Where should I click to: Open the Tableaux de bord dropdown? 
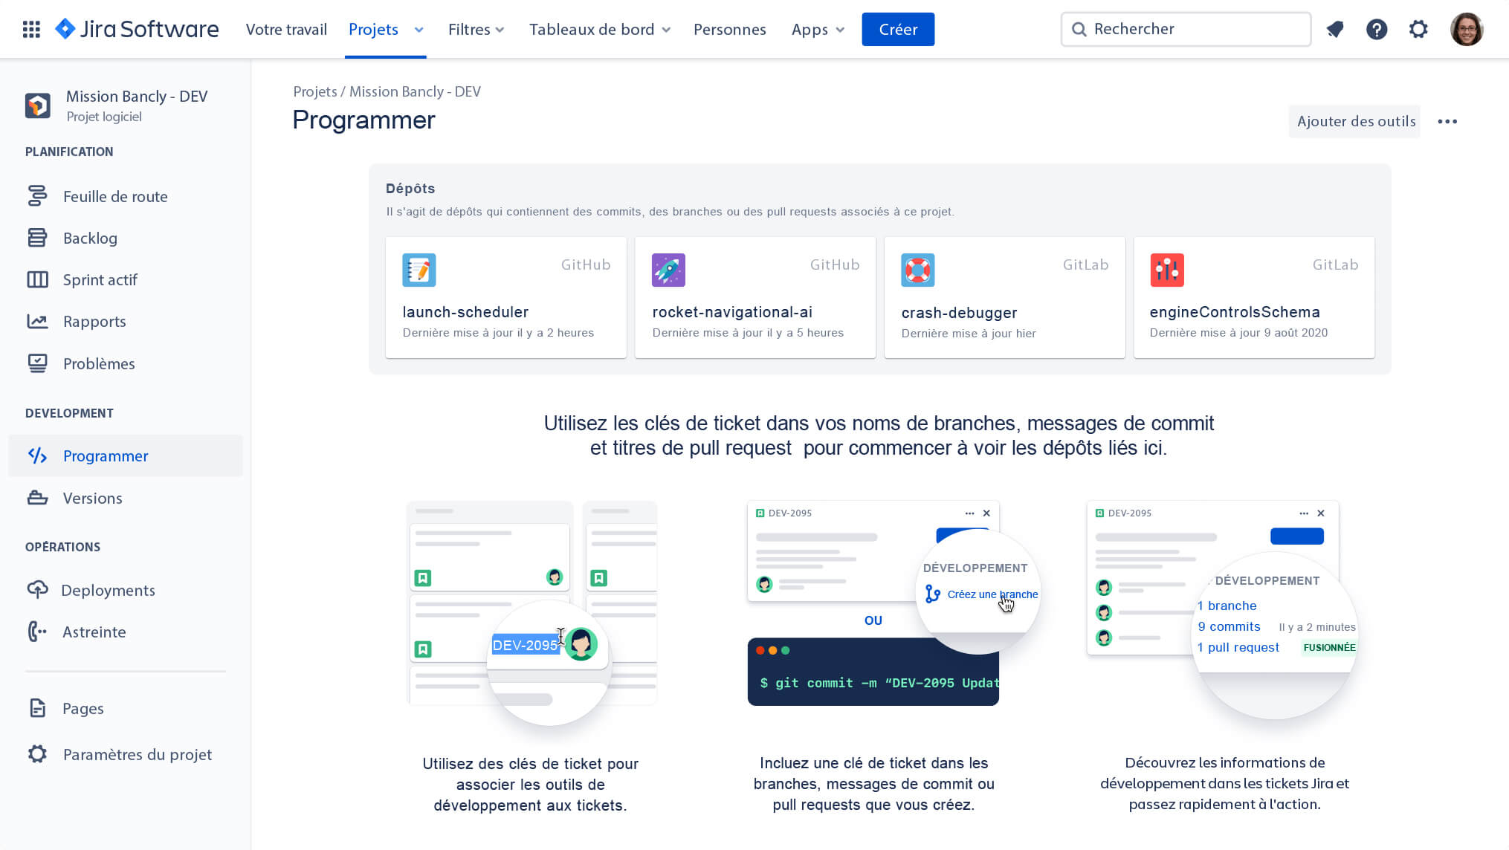coord(599,30)
